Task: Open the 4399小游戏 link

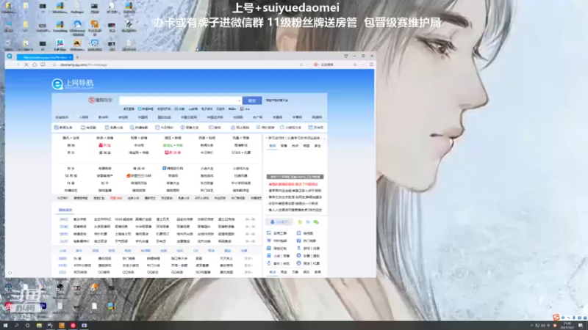Action: tap(82, 265)
